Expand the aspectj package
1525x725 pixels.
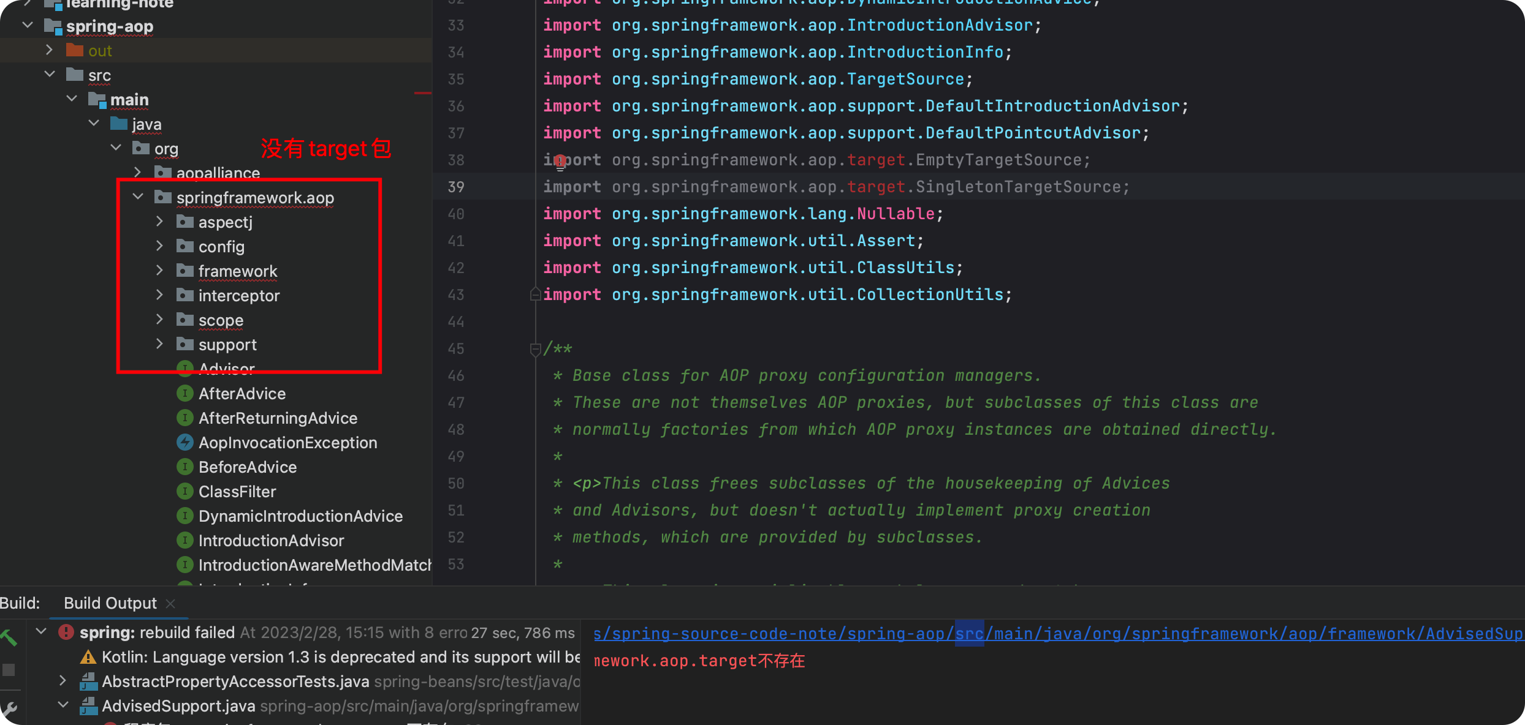(160, 221)
